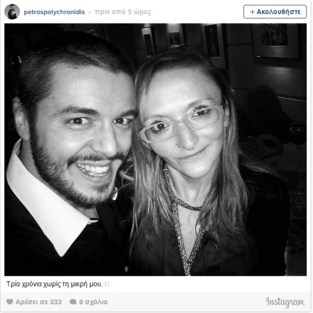The image size is (313, 313).
Task: Open the petrospolychronidis profile avatar
Action: pyautogui.click(x=12, y=11)
